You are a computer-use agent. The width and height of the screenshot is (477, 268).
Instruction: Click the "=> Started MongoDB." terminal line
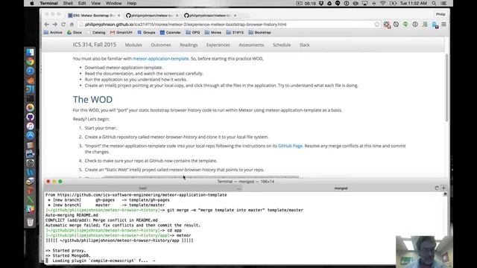coord(68,255)
